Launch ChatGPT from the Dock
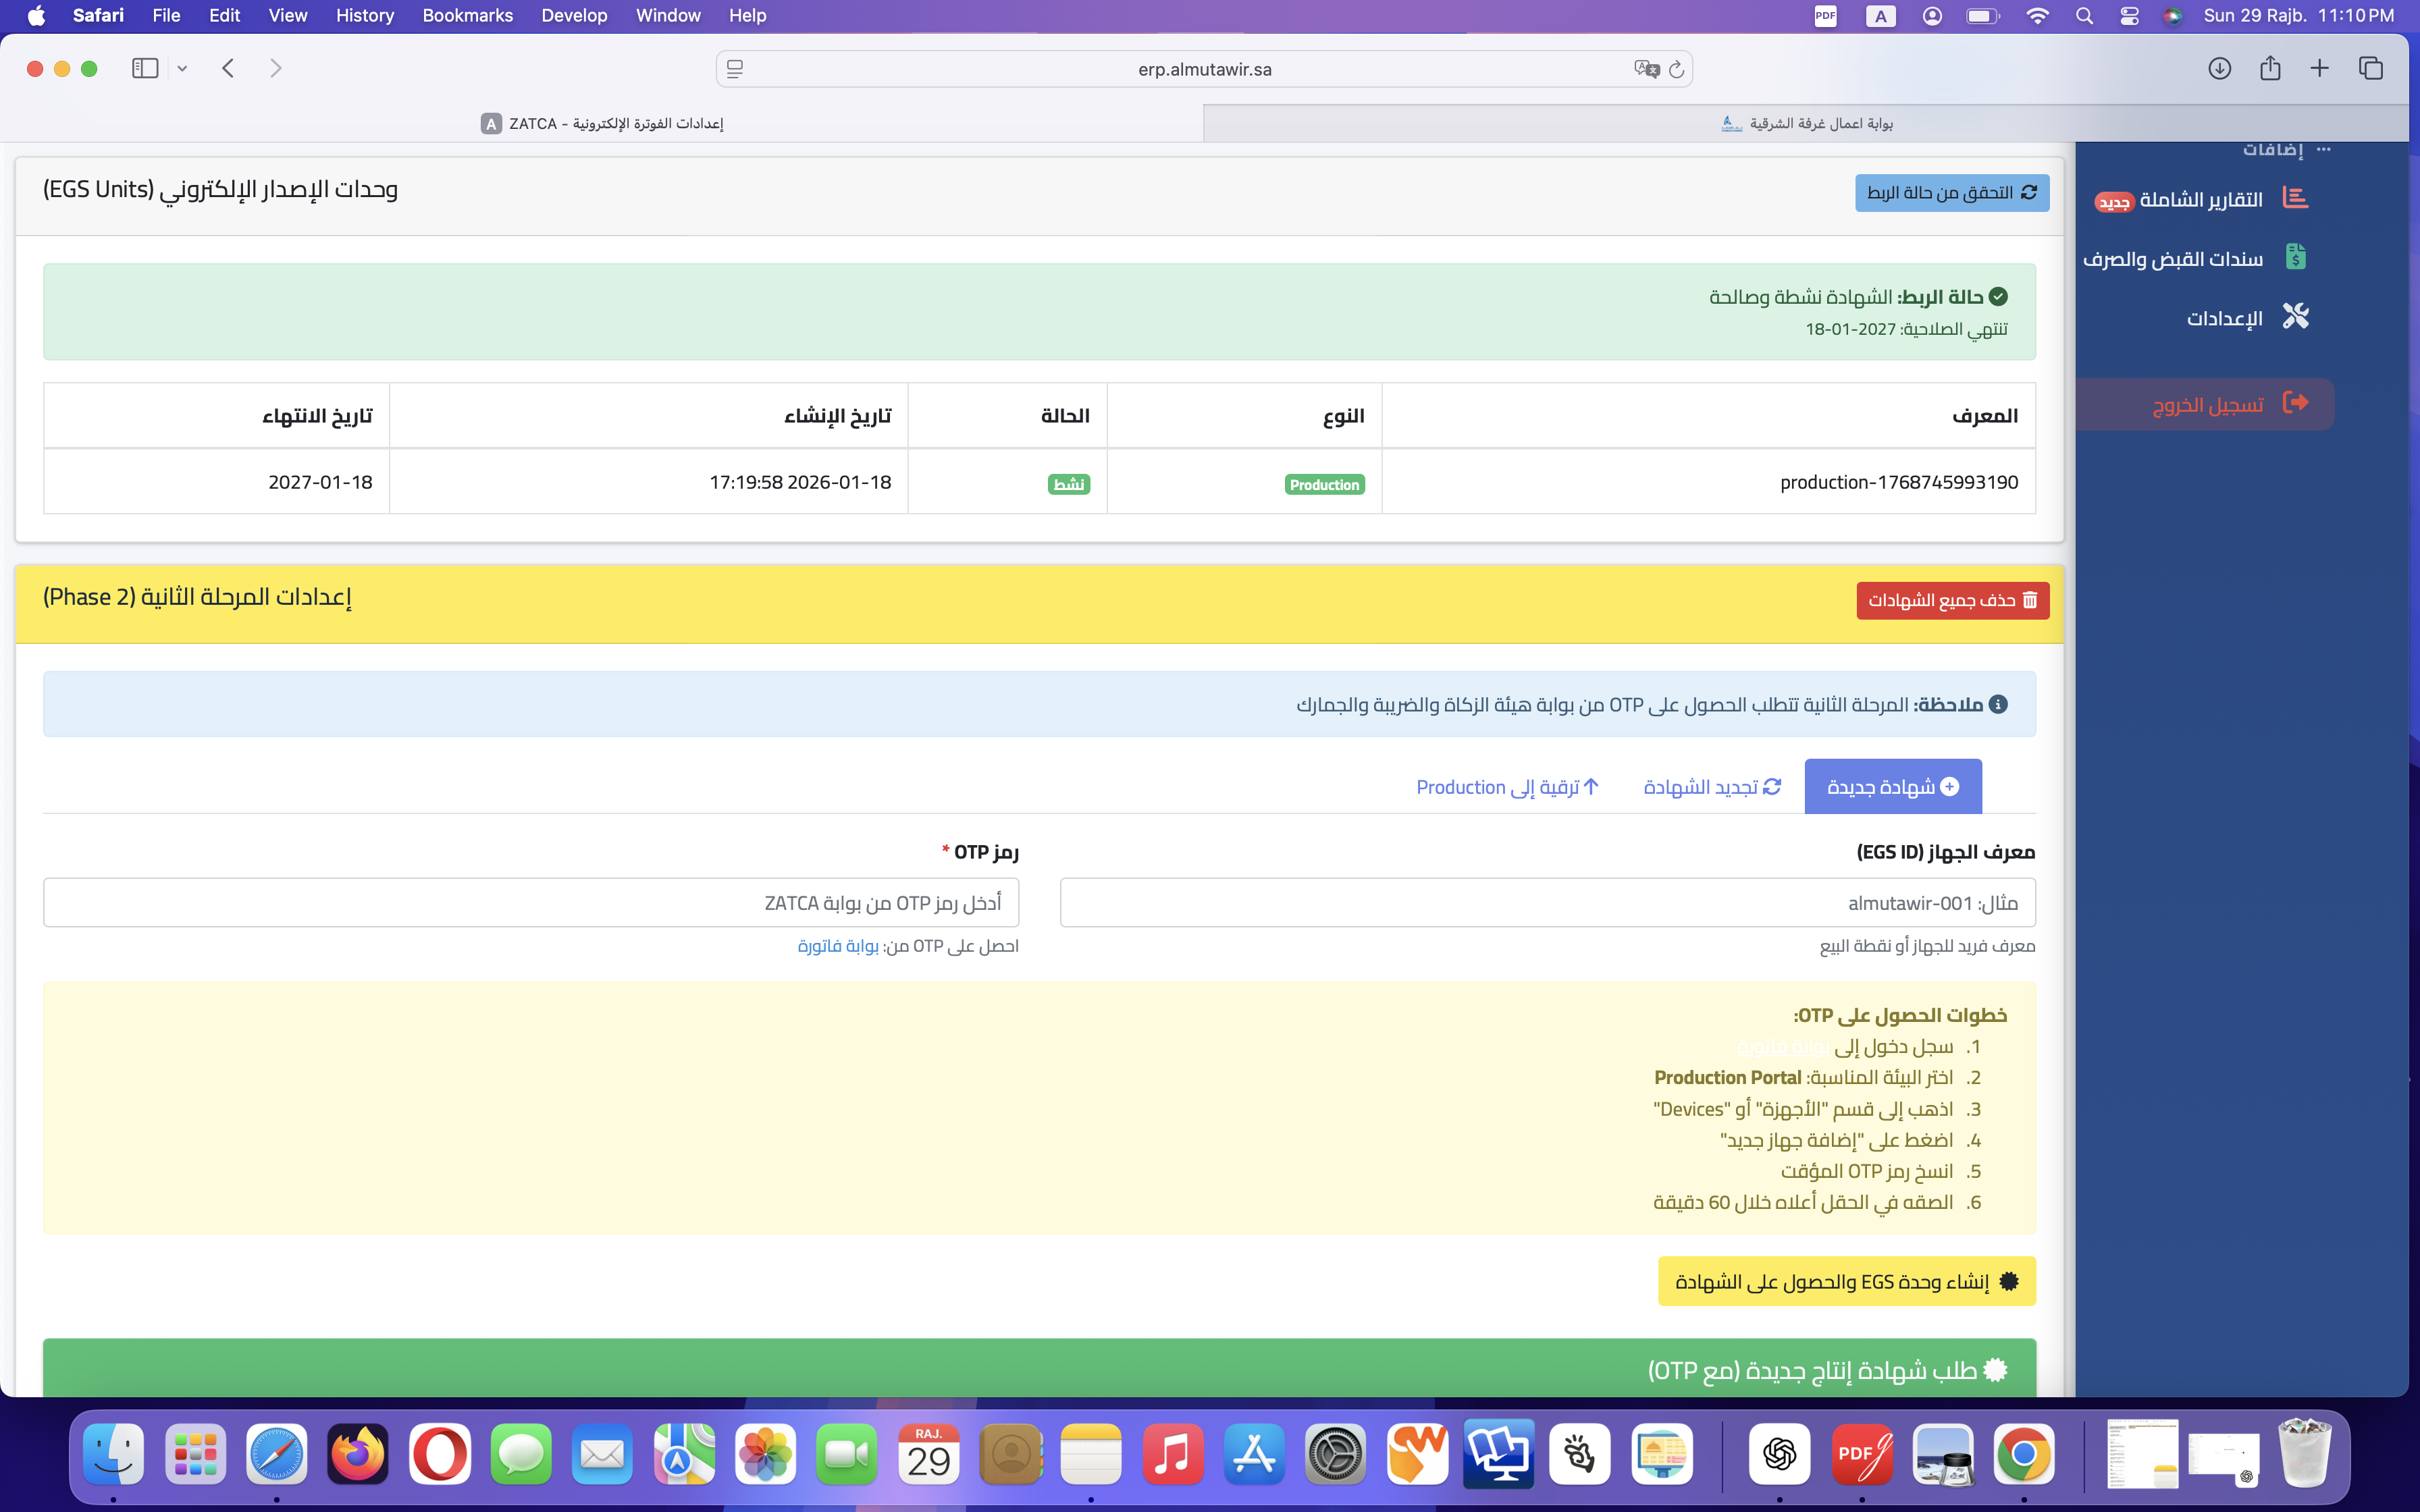The image size is (2420, 1512). pyautogui.click(x=1781, y=1455)
